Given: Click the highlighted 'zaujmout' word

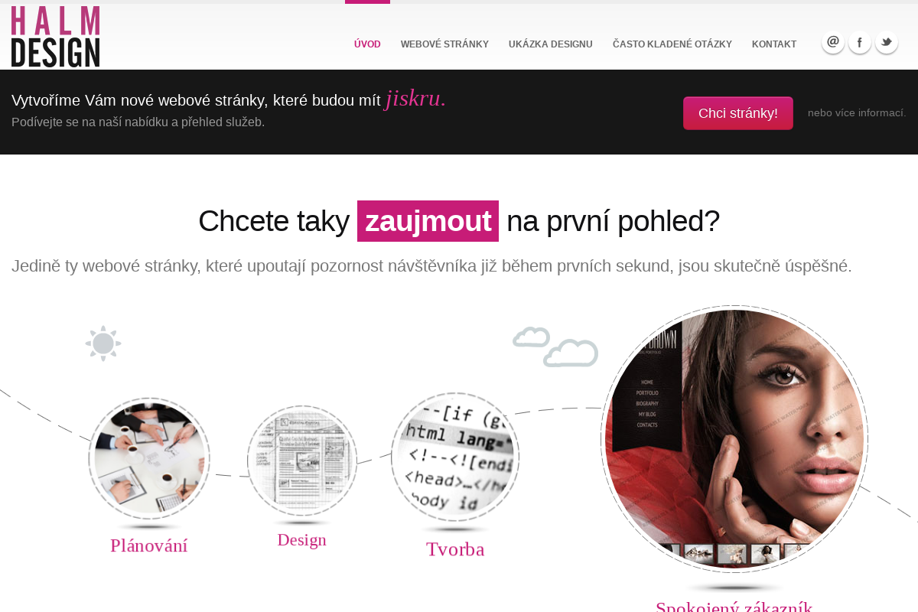Looking at the screenshot, I should click(428, 221).
